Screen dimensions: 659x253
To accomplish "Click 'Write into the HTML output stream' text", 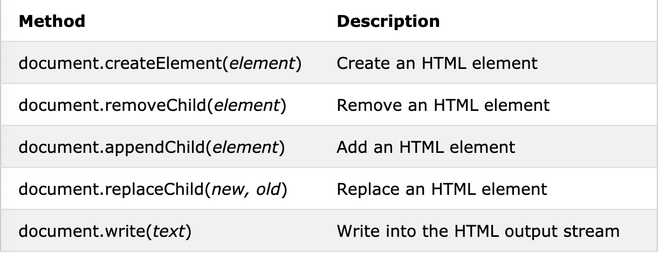I will [478, 231].
